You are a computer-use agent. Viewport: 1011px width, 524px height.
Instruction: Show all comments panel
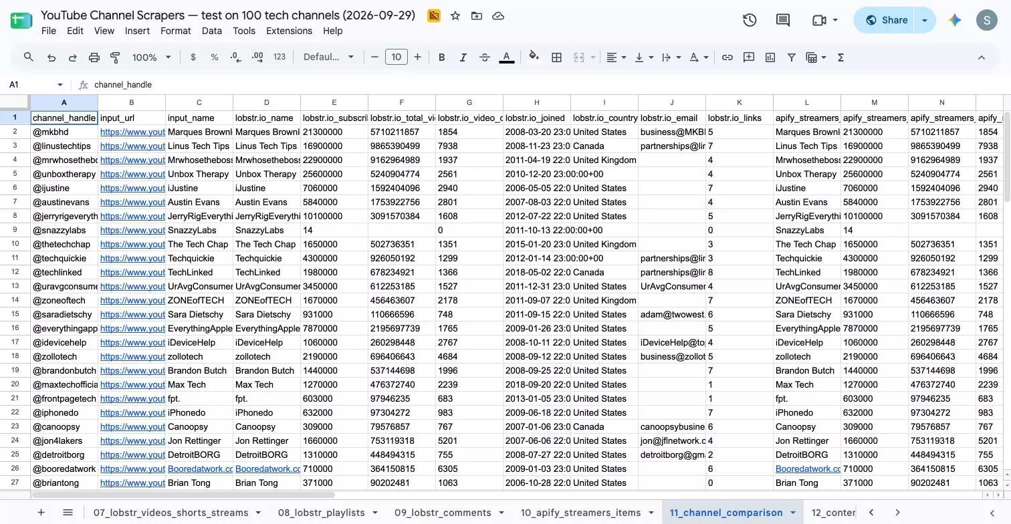point(783,20)
